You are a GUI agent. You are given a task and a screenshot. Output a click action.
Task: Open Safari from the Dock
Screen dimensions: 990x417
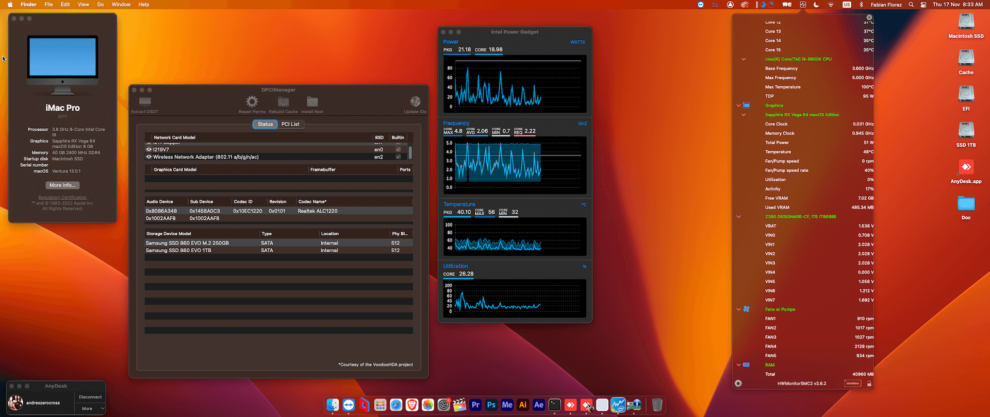point(396,405)
